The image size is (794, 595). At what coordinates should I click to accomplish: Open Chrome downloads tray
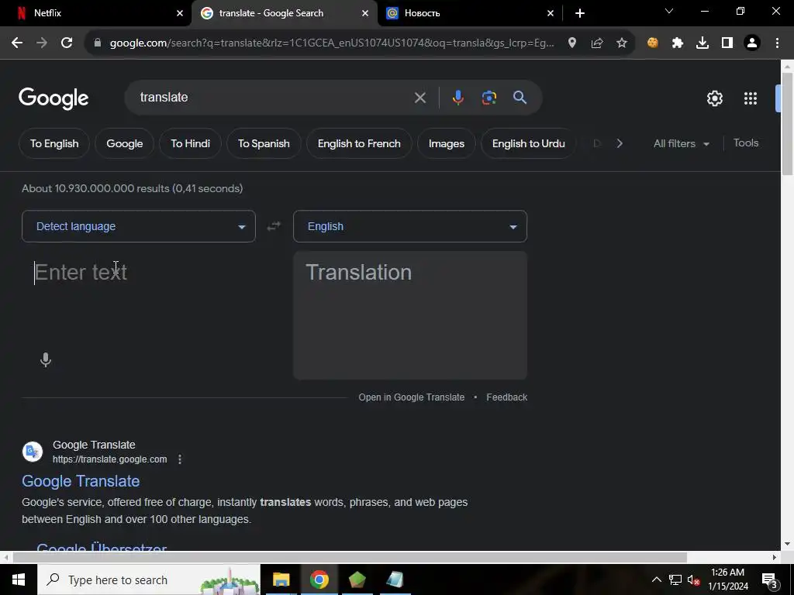tap(703, 43)
